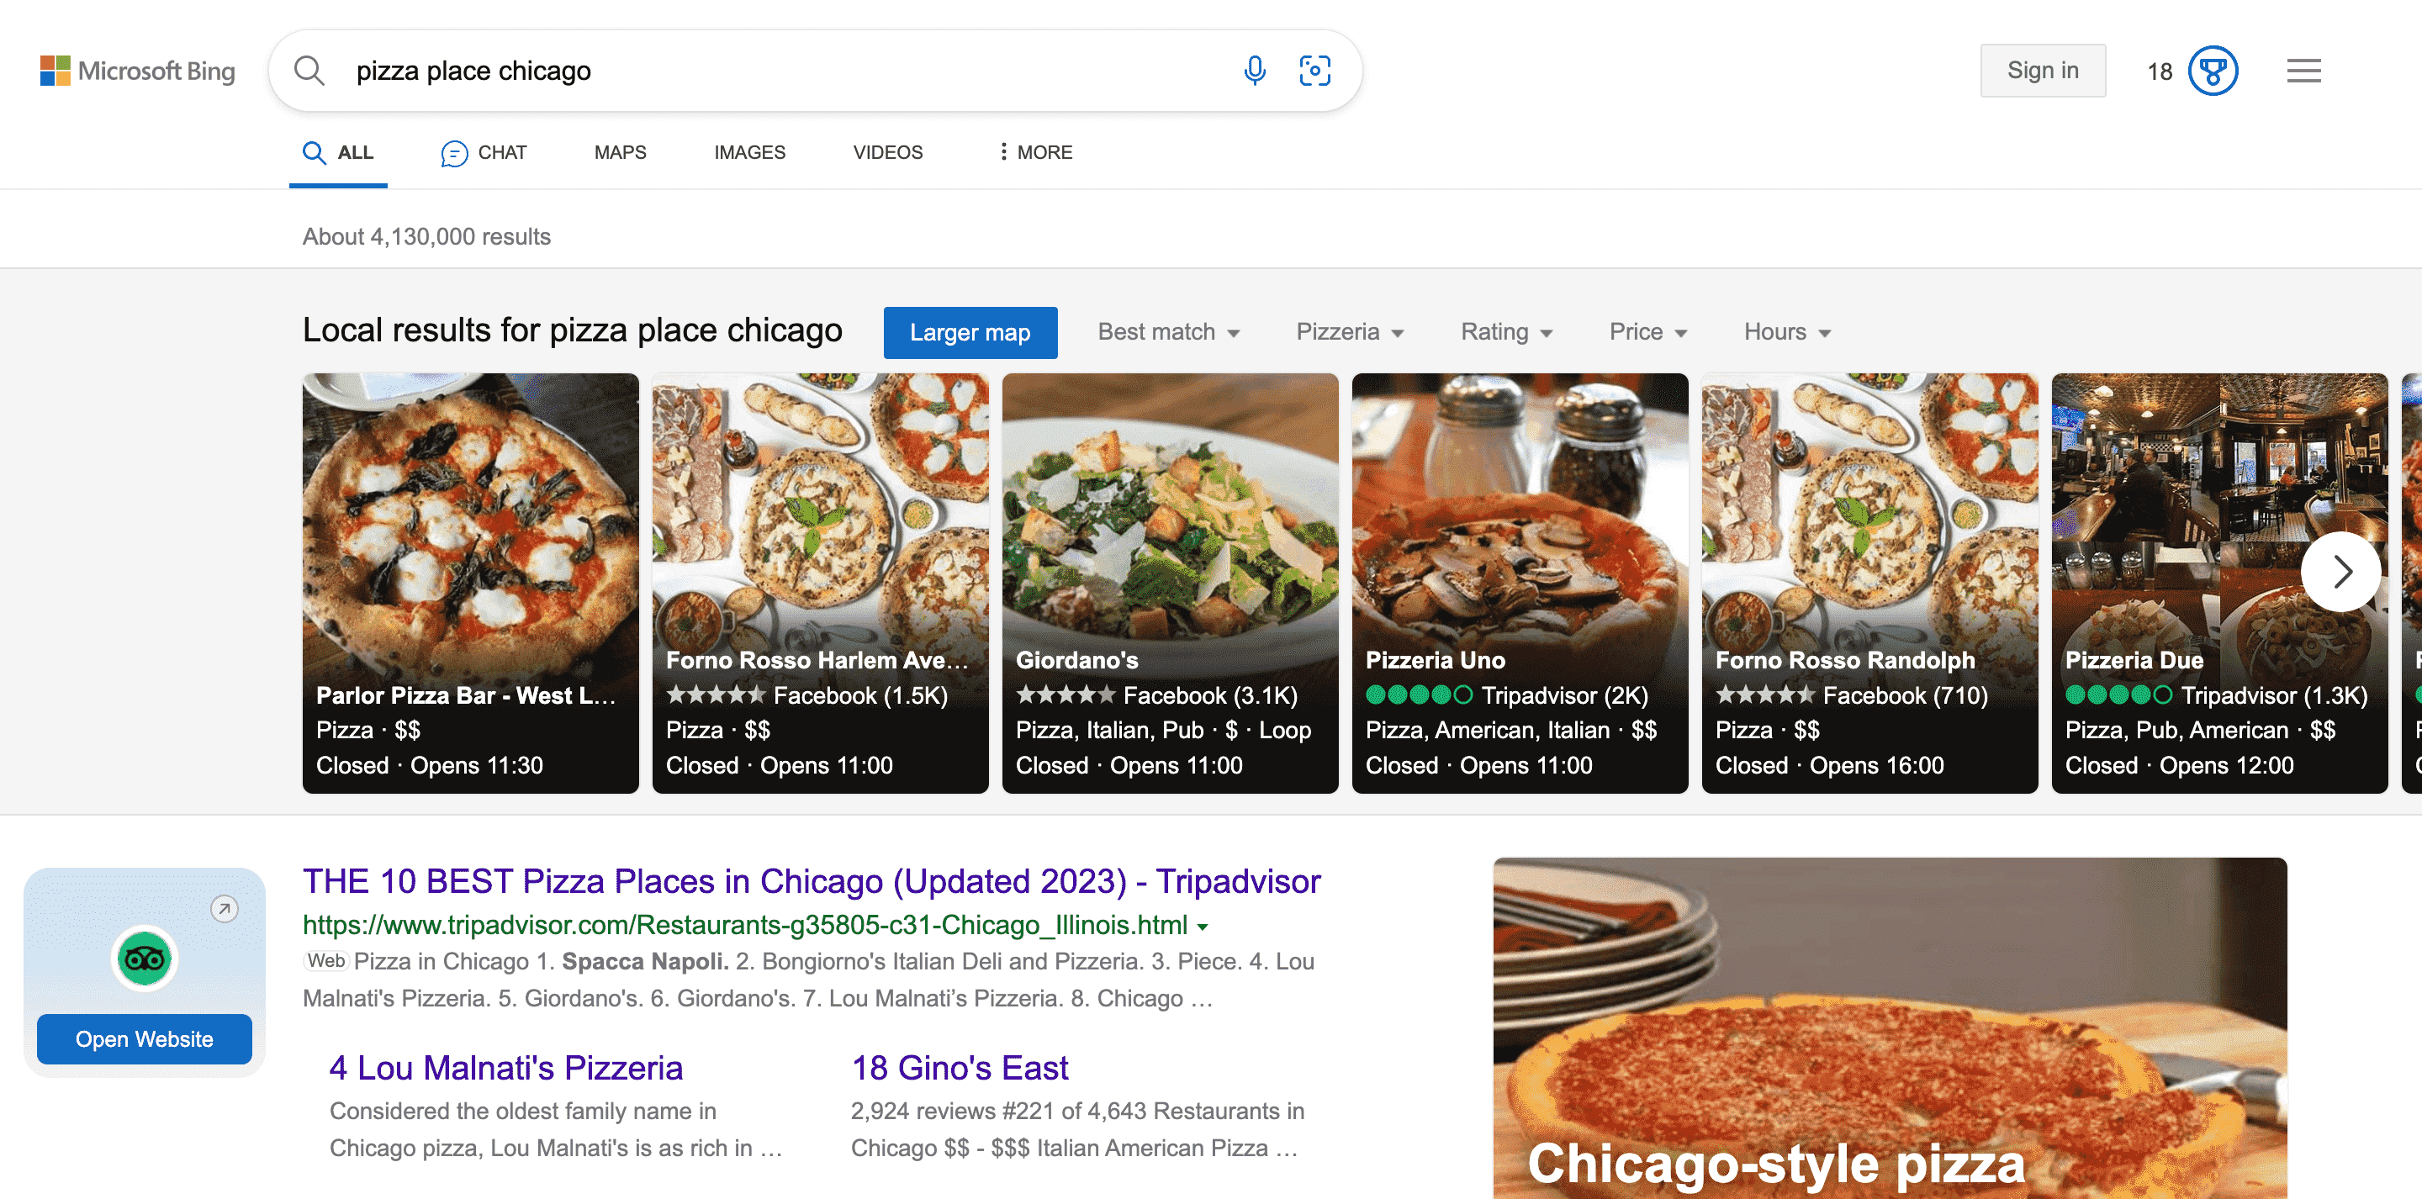Click Forno Rosso Randolph Facebook (710) rating
The width and height of the screenshot is (2422, 1199).
point(1851,695)
